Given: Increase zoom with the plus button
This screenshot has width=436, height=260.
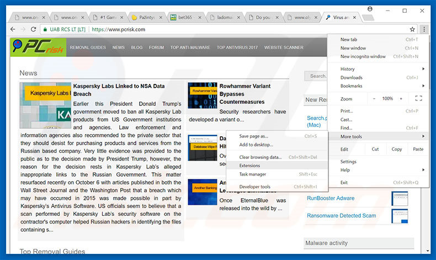Looking at the screenshot, I should pos(401,98).
